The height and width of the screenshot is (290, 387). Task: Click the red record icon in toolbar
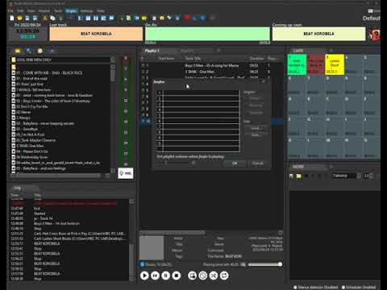pos(187,18)
